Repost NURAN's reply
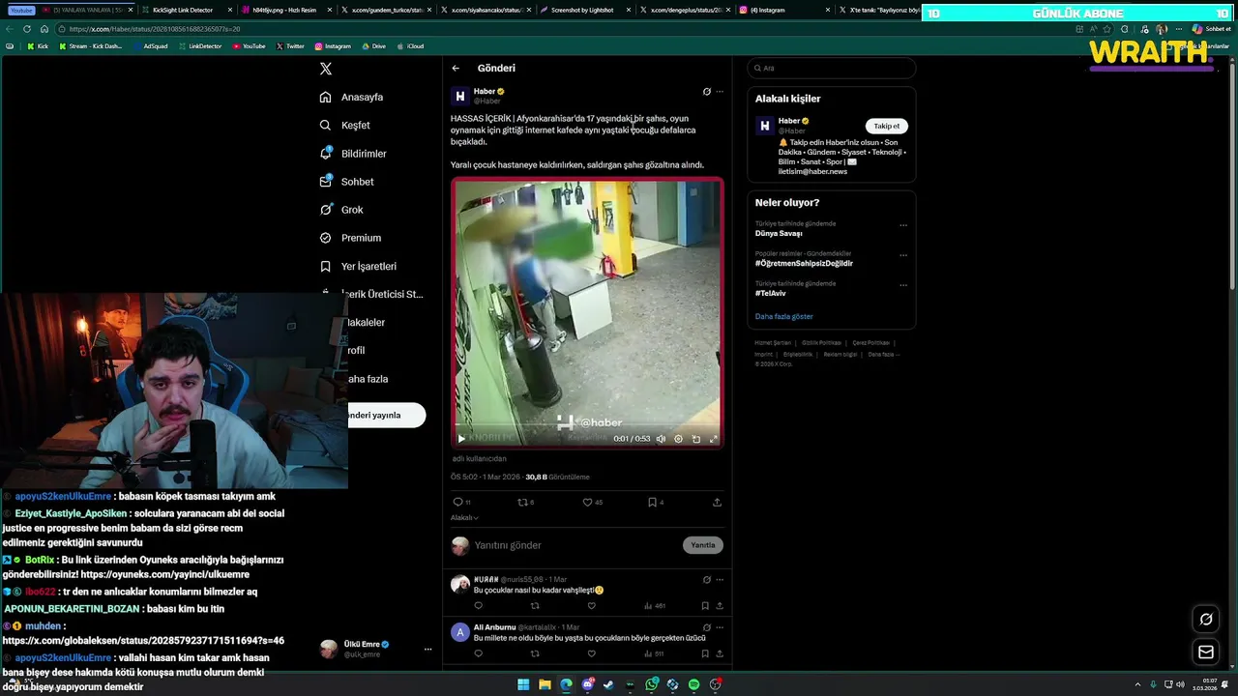The width and height of the screenshot is (1238, 696). 535,606
